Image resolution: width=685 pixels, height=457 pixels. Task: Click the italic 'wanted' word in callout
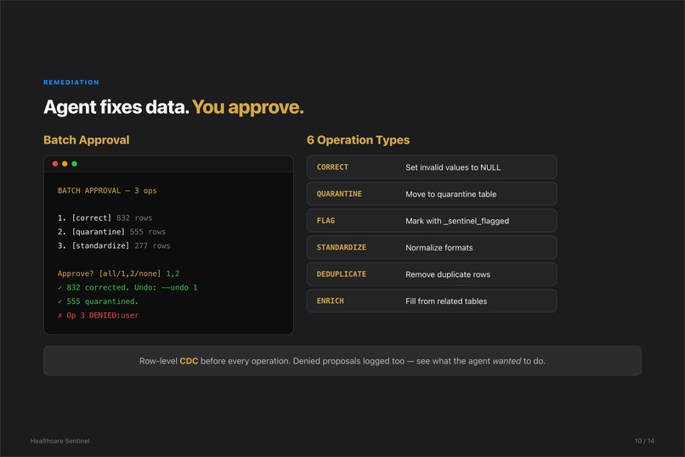pyautogui.click(x=507, y=361)
